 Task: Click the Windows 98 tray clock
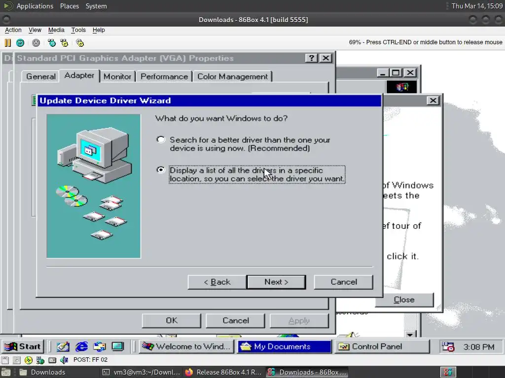point(478,347)
